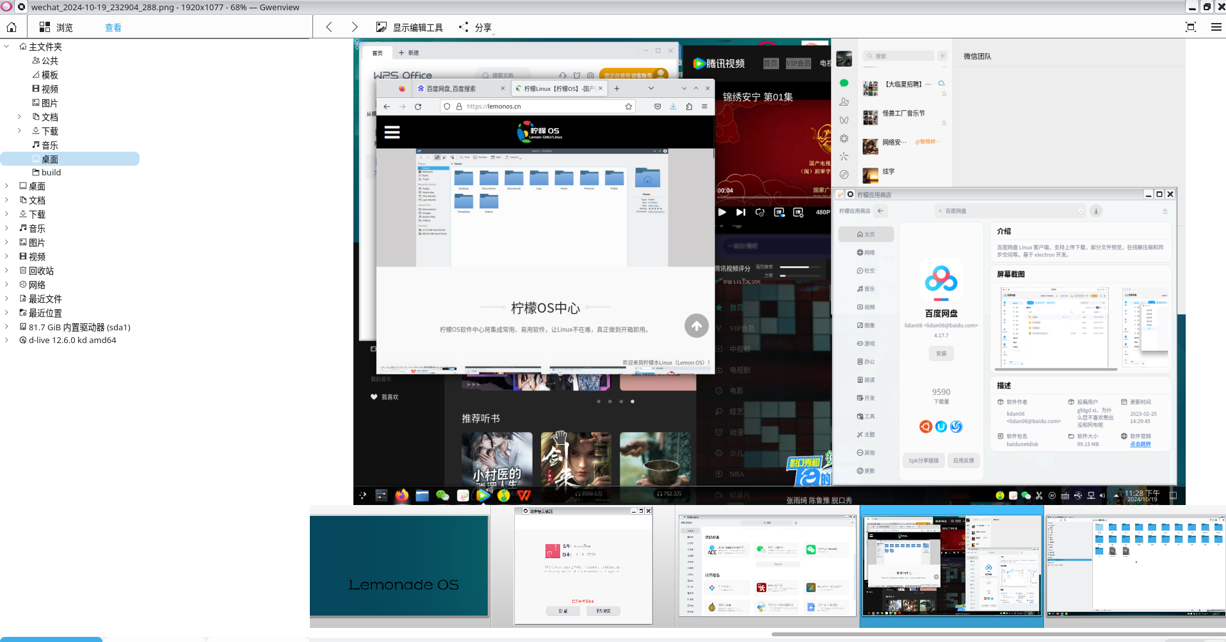1226x642 pixels.
Task: Select the top-level 桌面 label
Action: pos(37,186)
